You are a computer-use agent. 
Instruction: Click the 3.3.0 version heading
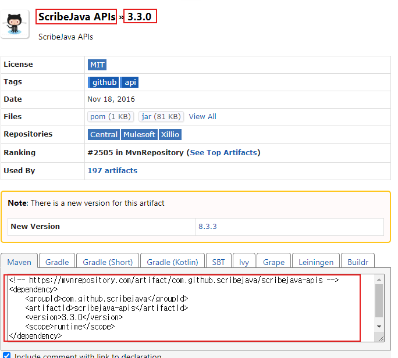coord(139,17)
